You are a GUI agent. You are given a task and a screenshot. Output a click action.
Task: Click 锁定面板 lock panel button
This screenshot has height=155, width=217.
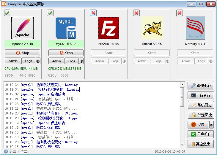[x=201, y=115]
